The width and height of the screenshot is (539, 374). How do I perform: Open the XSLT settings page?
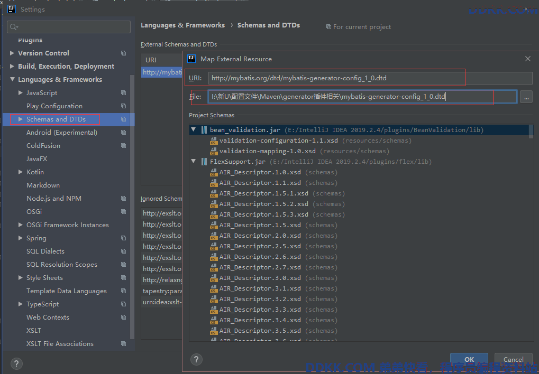click(x=34, y=330)
